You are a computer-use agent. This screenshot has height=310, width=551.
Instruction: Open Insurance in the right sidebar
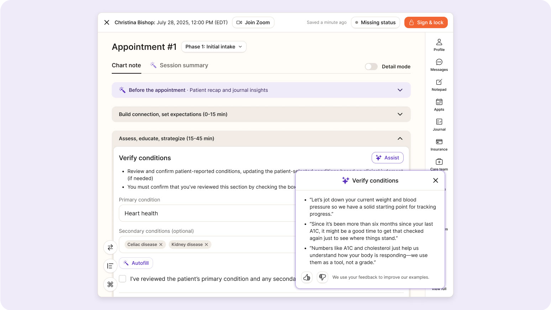pyautogui.click(x=439, y=145)
